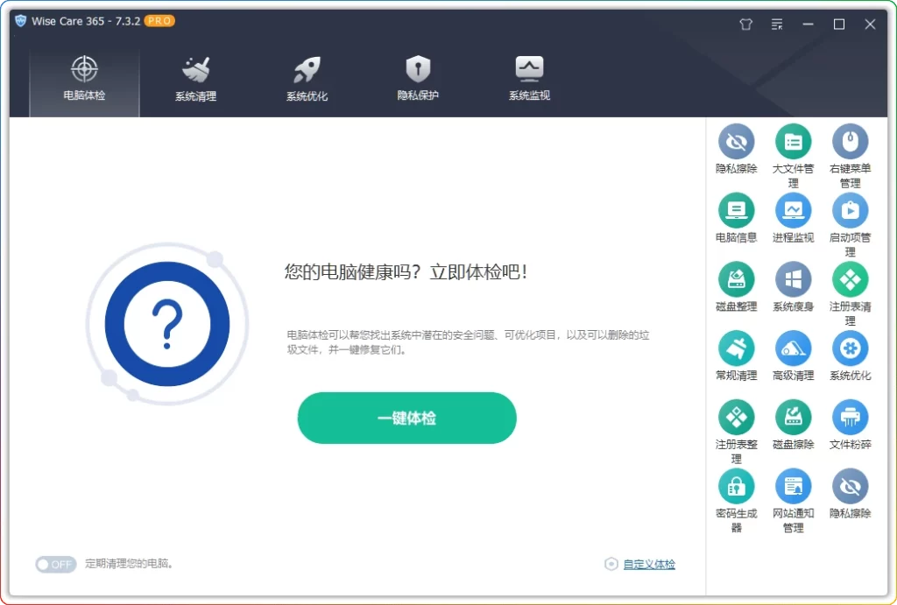Switch to the 系统清理 tab

pos(195,79)
